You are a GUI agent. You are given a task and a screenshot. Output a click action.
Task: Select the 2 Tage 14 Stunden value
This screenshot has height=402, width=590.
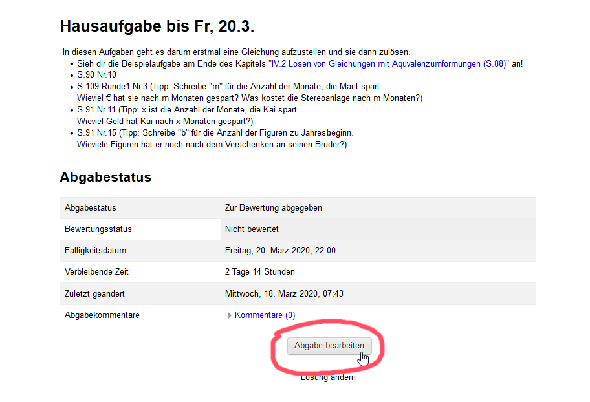pos(259,272)
